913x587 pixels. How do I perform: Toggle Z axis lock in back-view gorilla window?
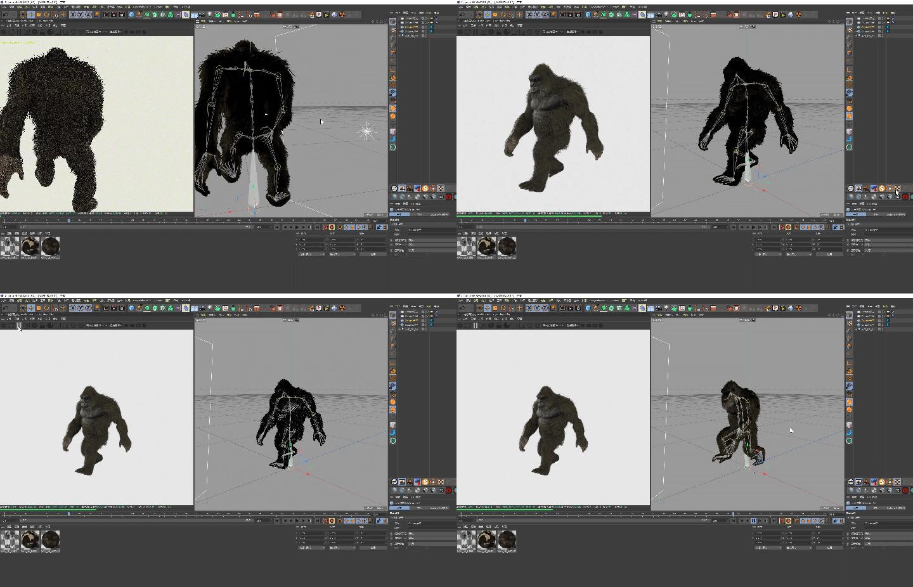pyautogui.click(x=88, y=14)
